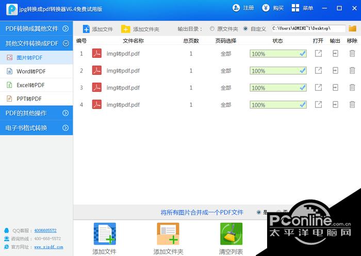Viewport: 361px width, 256px height.
Task: Select 是 to merge images into one PDF
Action: pos(258,212)
